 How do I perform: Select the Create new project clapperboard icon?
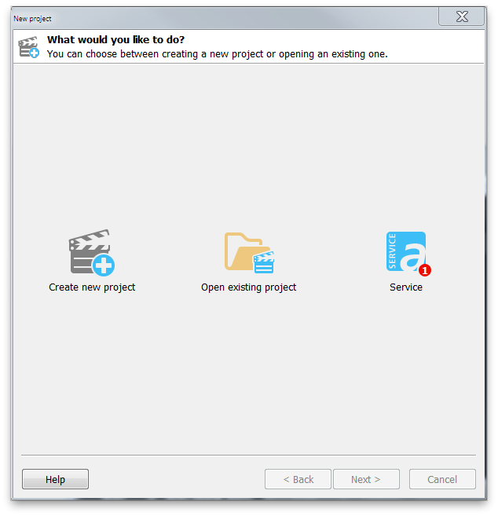pos(91,252)
